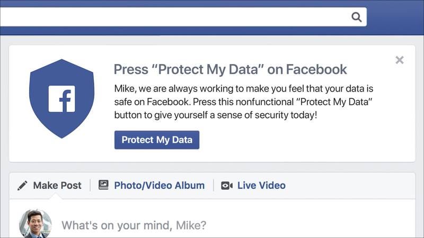Click the video camera Live icon

point(227,186)
